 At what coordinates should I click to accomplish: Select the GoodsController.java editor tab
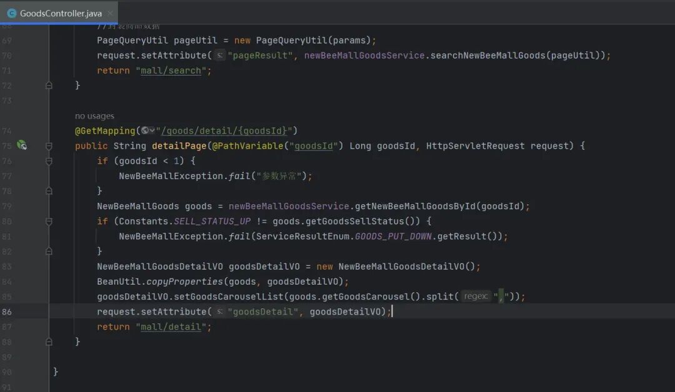(59, 13)
